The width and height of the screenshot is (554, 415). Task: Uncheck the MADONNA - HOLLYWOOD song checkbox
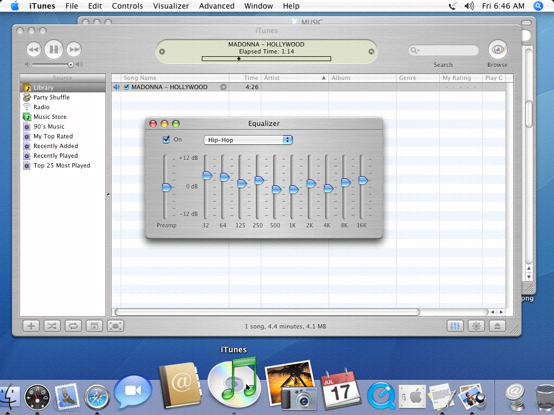pos(127,87)
